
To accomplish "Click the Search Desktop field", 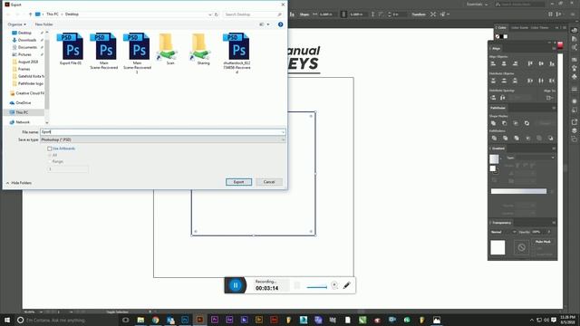I will point(253,14).
